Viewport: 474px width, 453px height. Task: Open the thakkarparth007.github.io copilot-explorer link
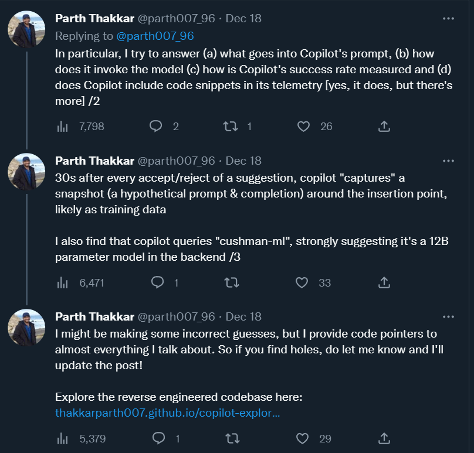(x=167, y=413)
